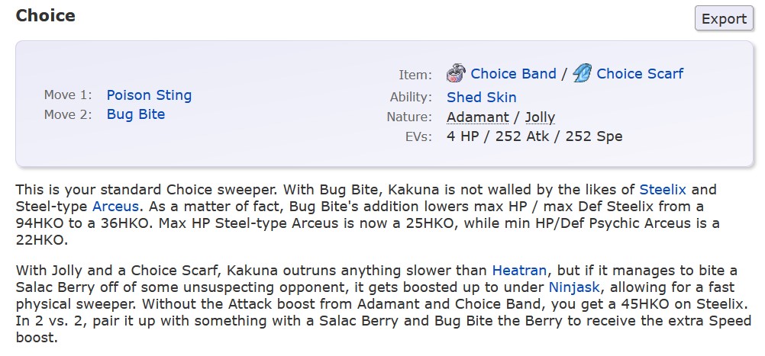Image resolution: width=765 pixels, height=356 pixels.
Task: Open the Poison Sting move link
Action: (150, 95)
